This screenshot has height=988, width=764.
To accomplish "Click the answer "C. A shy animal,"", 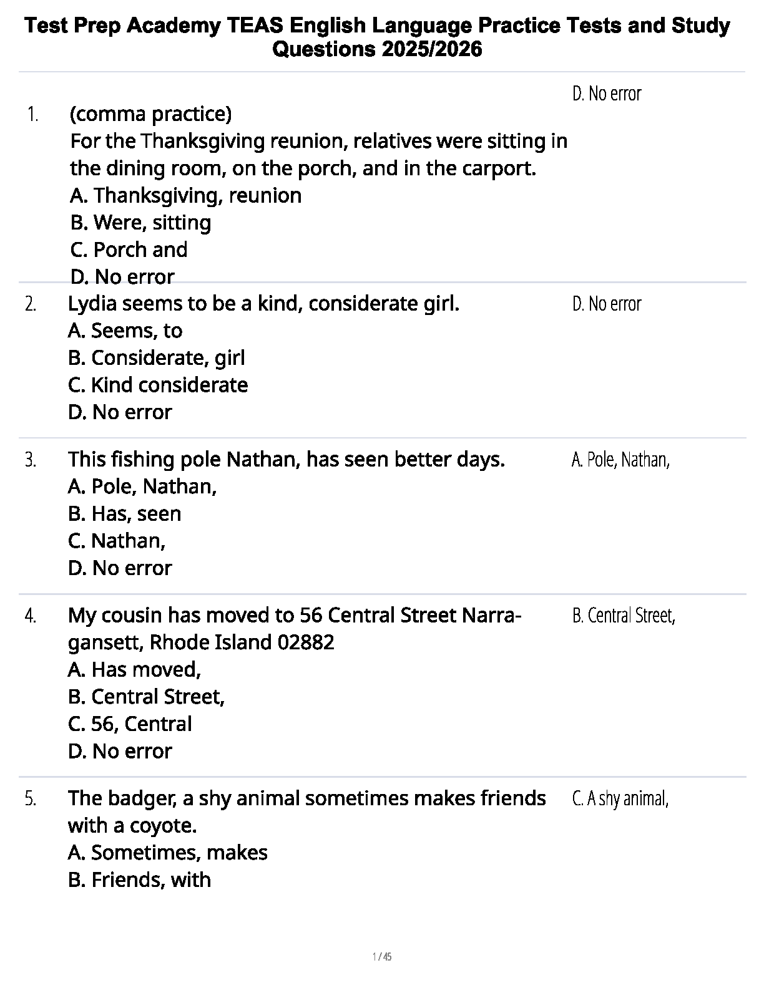I will coord(620,799).
